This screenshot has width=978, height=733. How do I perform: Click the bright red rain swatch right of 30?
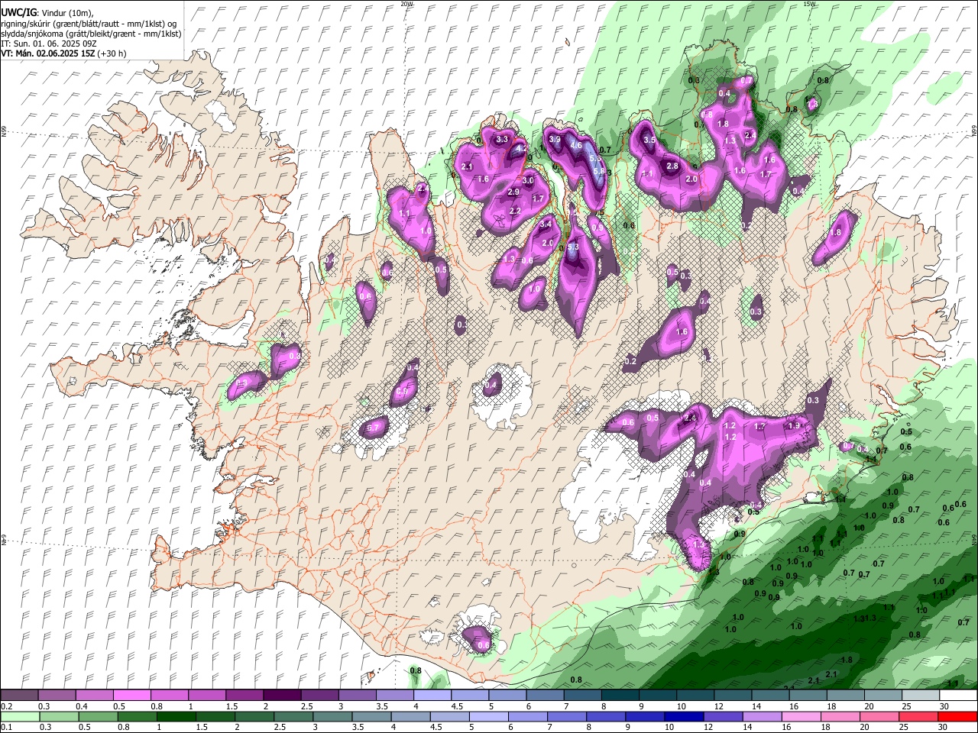click(x=957, y=717)
